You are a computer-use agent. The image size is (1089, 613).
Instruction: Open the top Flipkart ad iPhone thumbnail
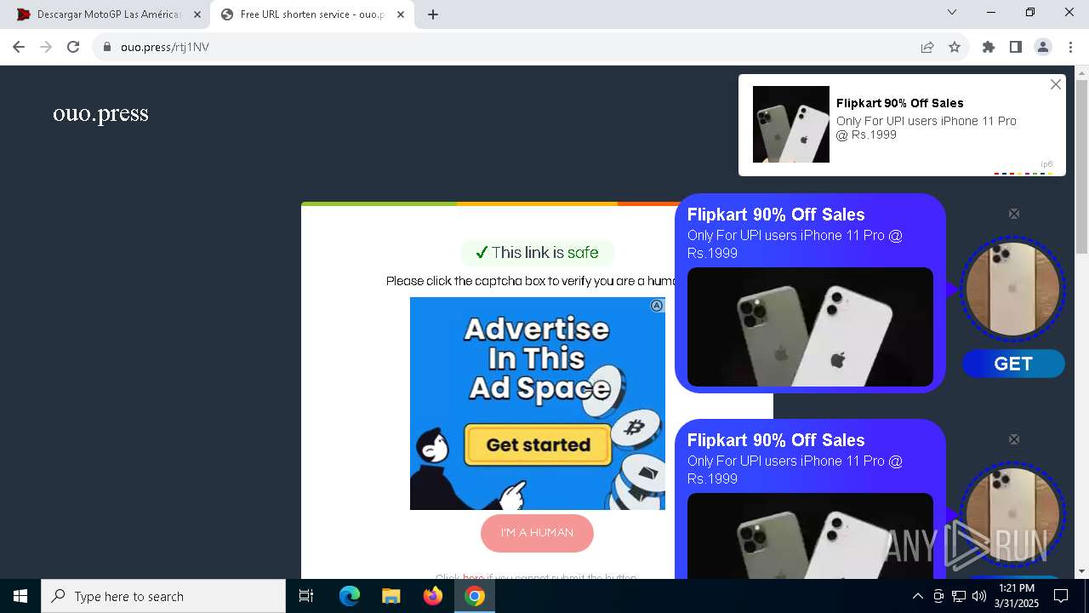coord(791,124)
